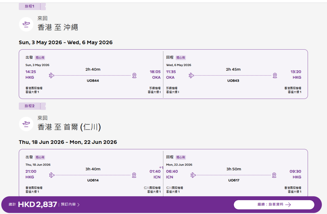Click date range Sun, 3 May 2026 - Wed, 6 May 2026
Screen dimensions: 327x214
[x=66, y=42]
